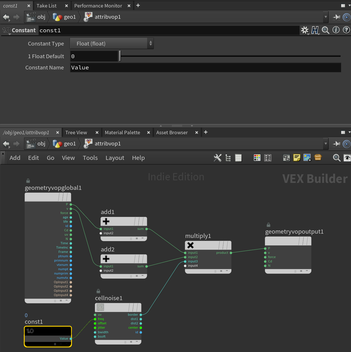Open the color palette grid icon
Screen dimensions: 351x352
click(257, 158)
